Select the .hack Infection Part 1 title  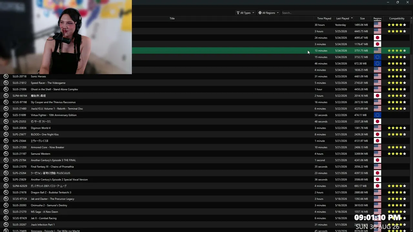43,225
